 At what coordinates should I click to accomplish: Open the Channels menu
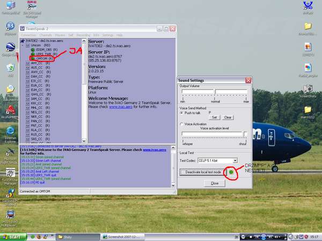(46, 35)
